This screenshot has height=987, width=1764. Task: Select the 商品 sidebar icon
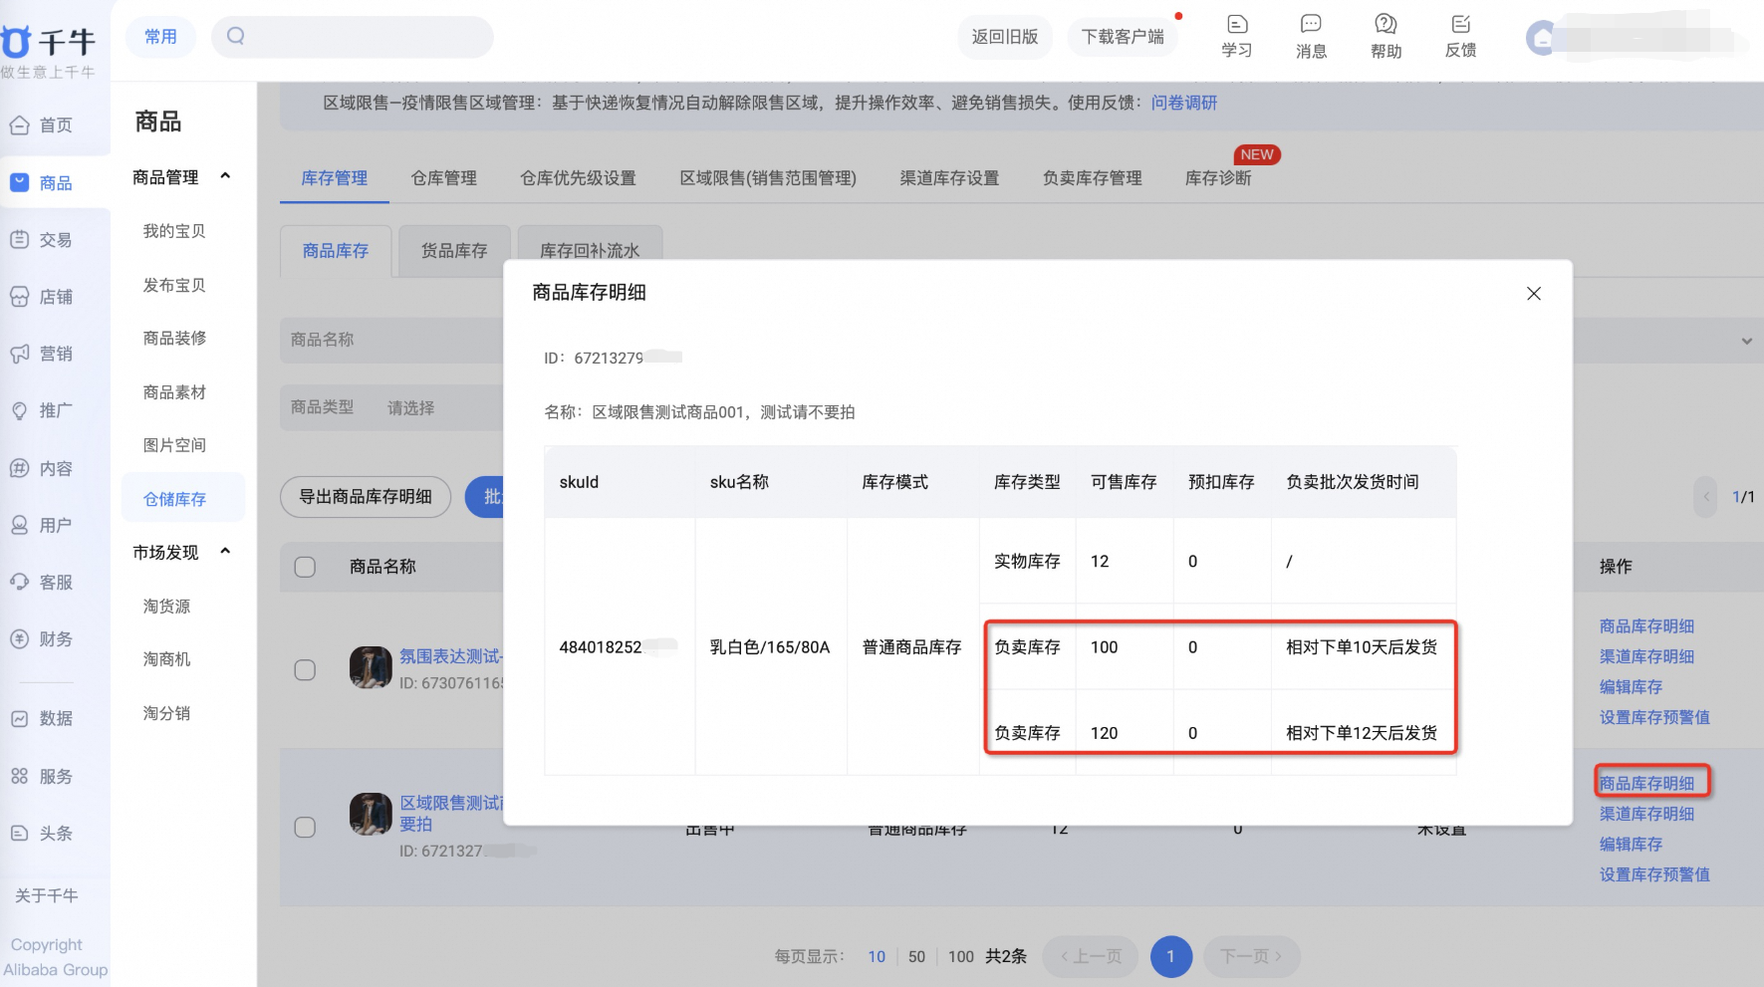(x=20, y=183)
